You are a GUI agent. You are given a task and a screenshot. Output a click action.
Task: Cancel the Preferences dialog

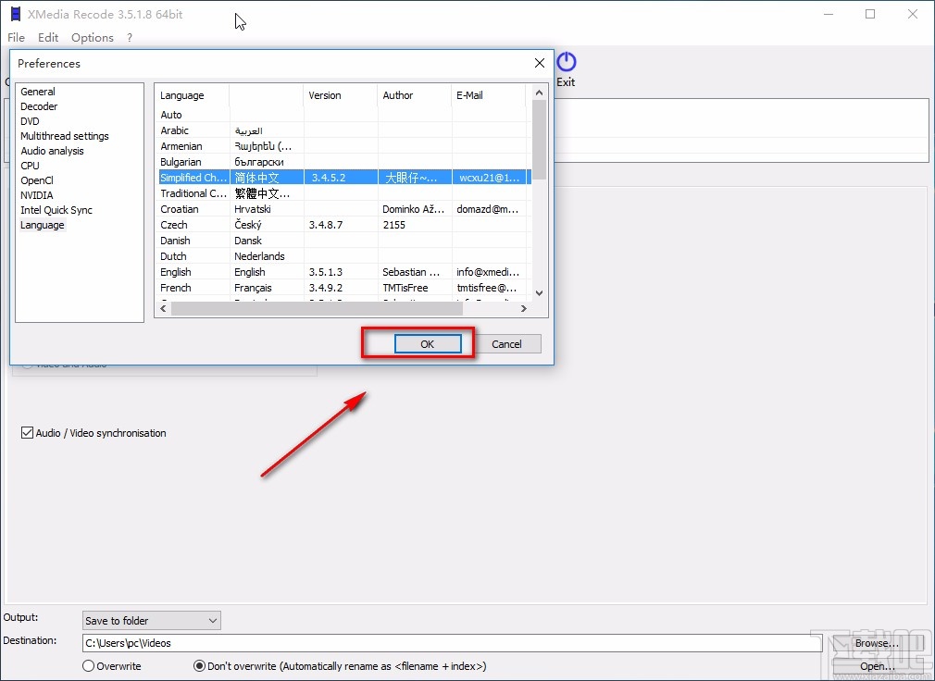point(506,344)
